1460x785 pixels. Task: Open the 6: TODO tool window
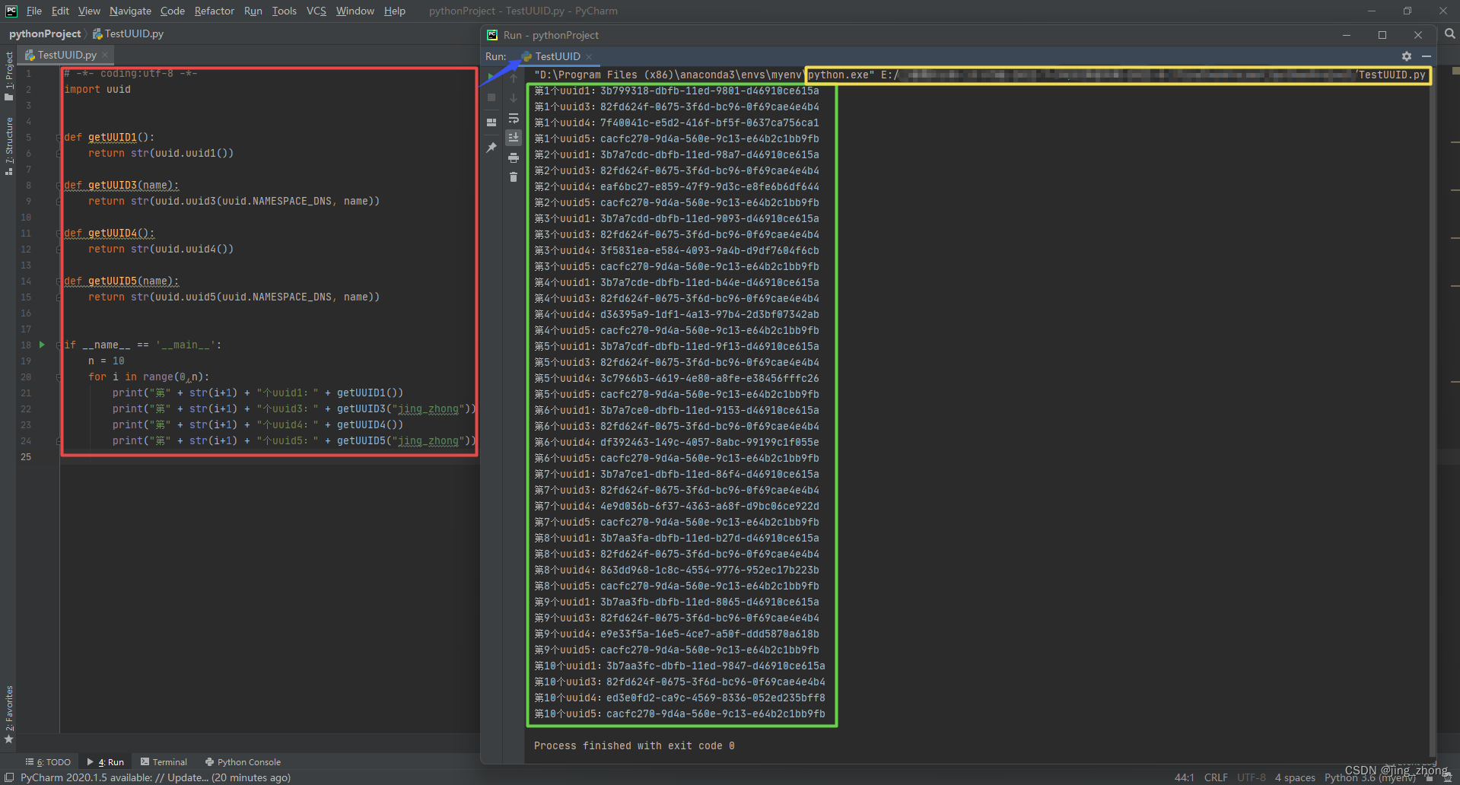(48, 761)
